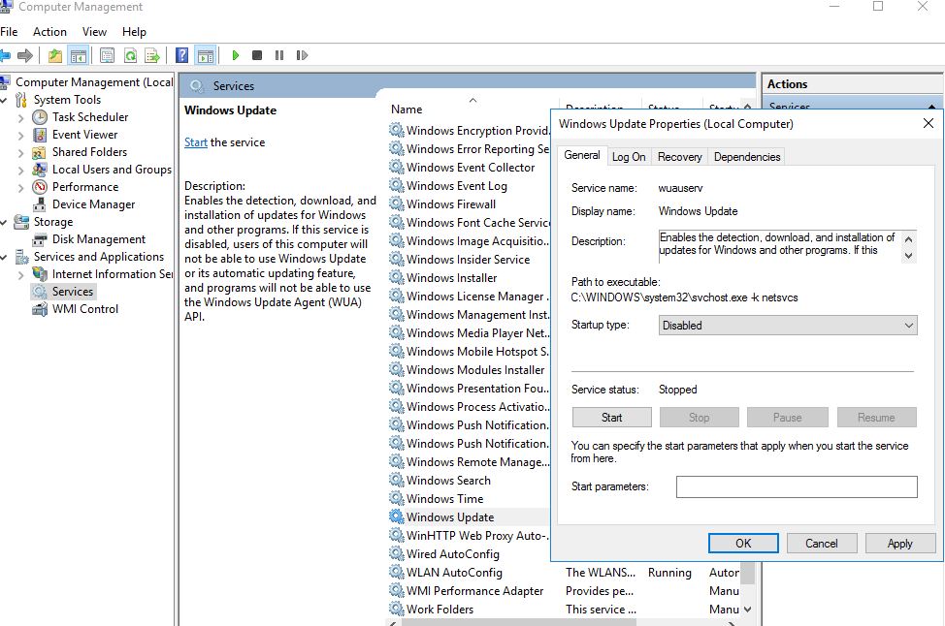Viewport: 945px width, 626px height.
Task: Toggle the Show/Hide Action Pane icon
Action: 206,56
